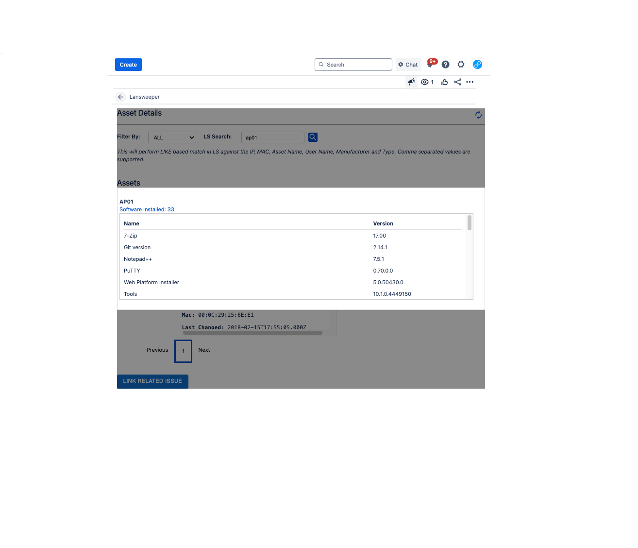Click version value 0.70.0.0
Viewport: 638px width, 548px height.
[383, 271]
